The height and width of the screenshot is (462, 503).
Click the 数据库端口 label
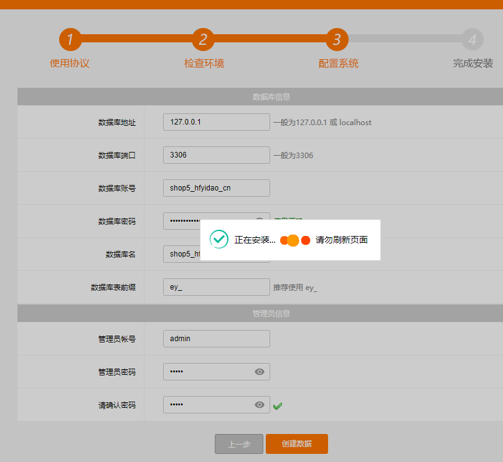(117, 156)
